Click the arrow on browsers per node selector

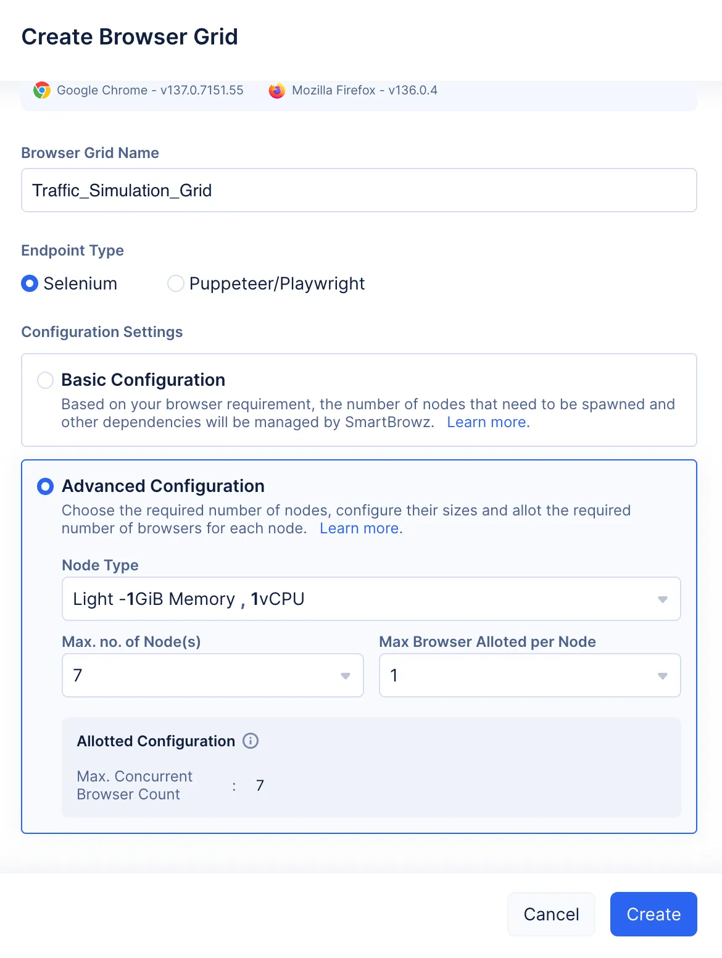663,676
